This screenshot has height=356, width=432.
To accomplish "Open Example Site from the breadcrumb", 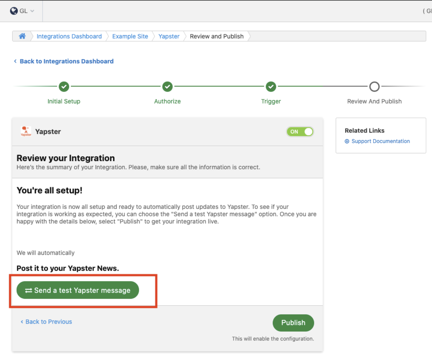I will point(130,36).
